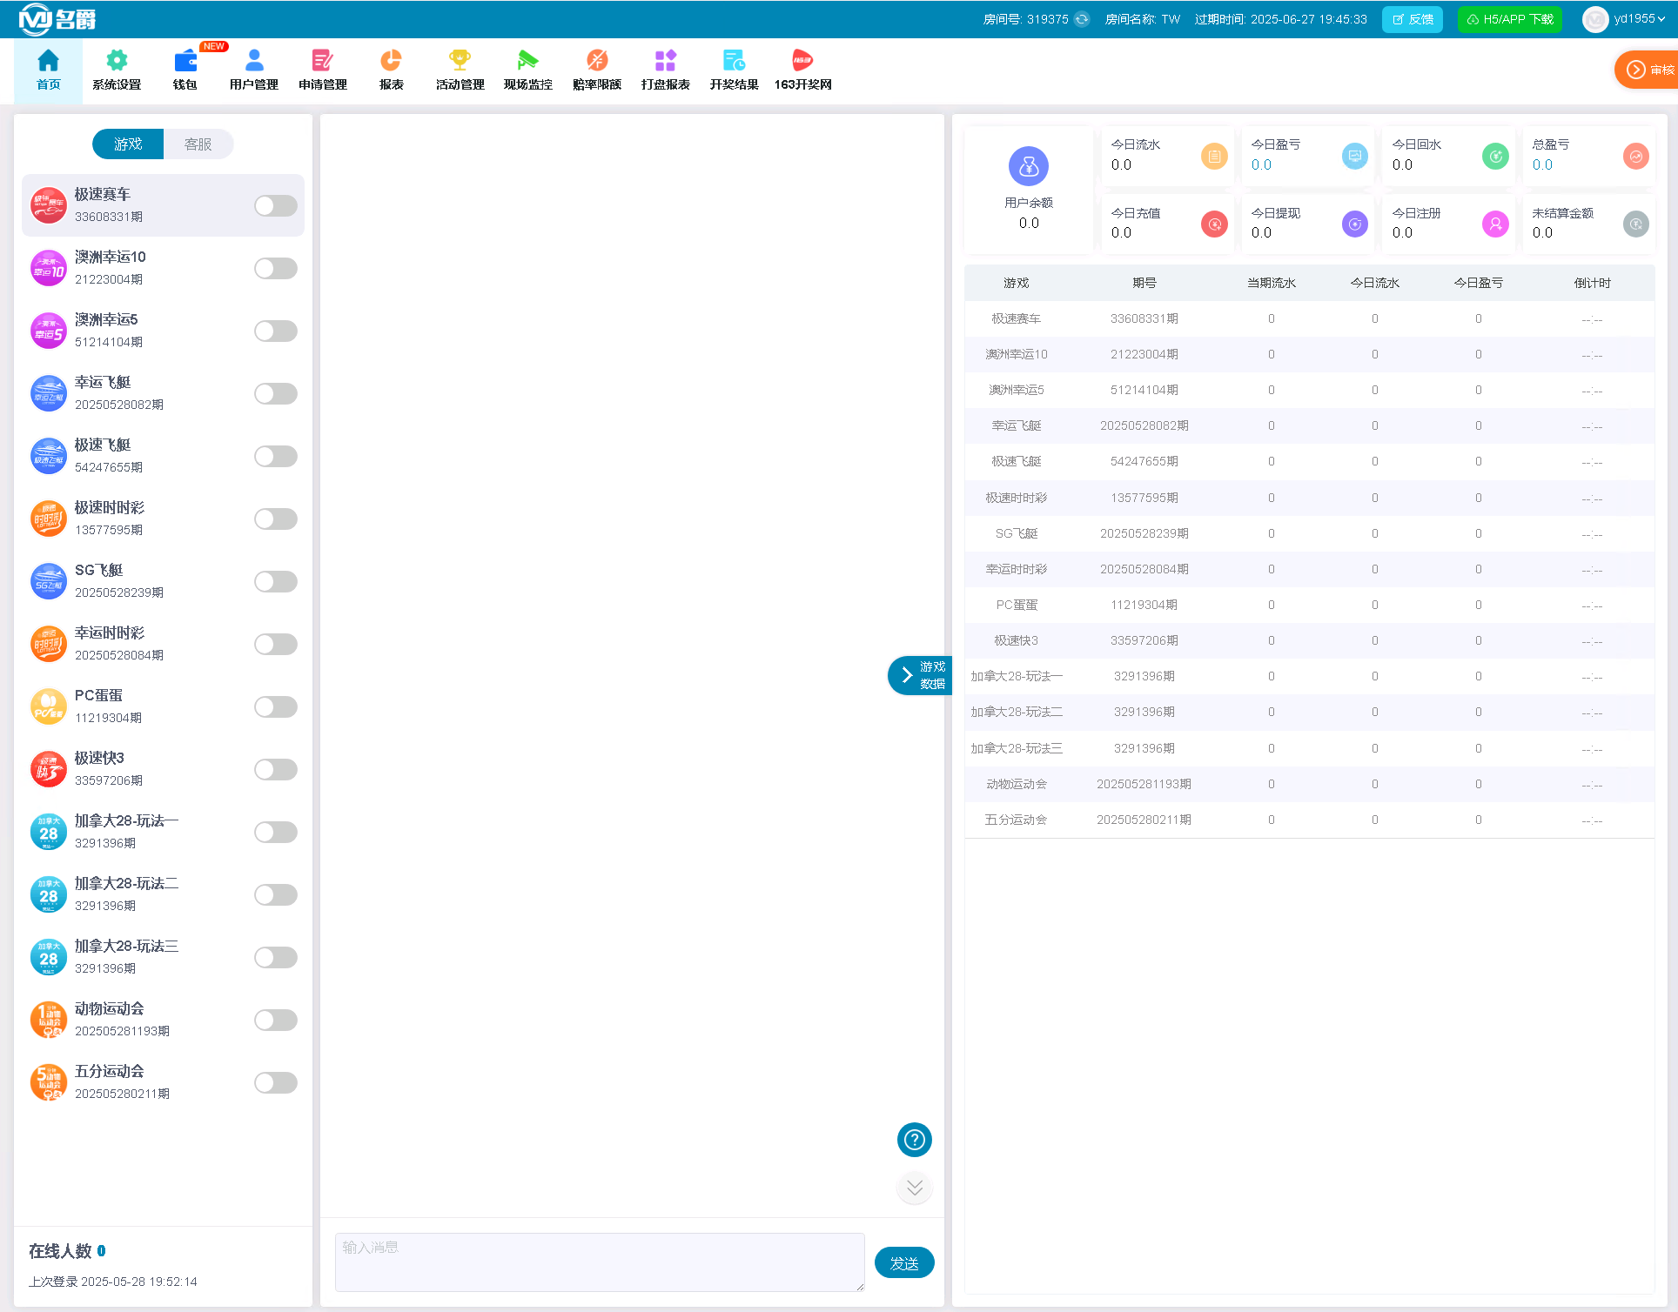Switch to the 客服 tab
The width and height of the screenshot is (1678, 1312).
click(198, 144)
